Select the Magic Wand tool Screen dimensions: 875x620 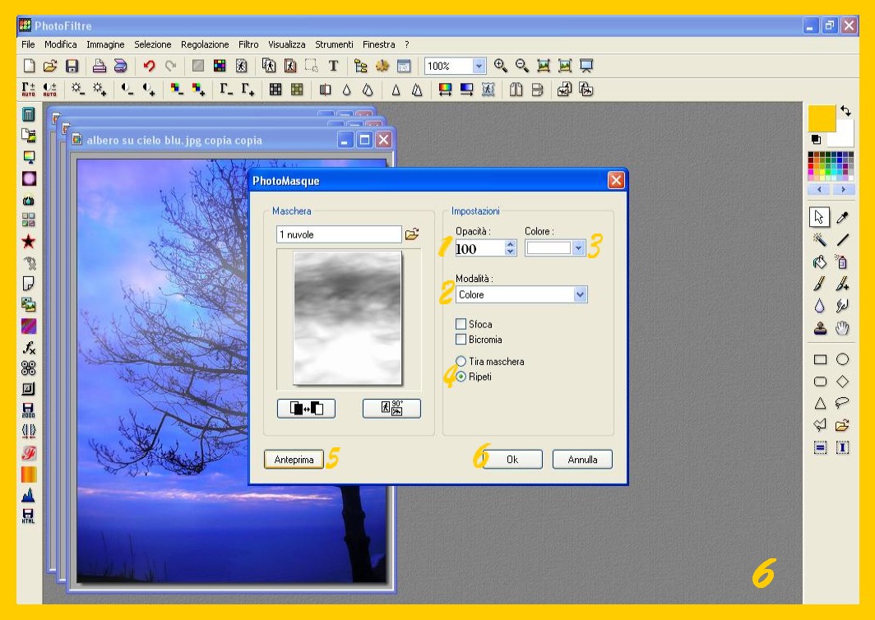click(x=819, y=240)
